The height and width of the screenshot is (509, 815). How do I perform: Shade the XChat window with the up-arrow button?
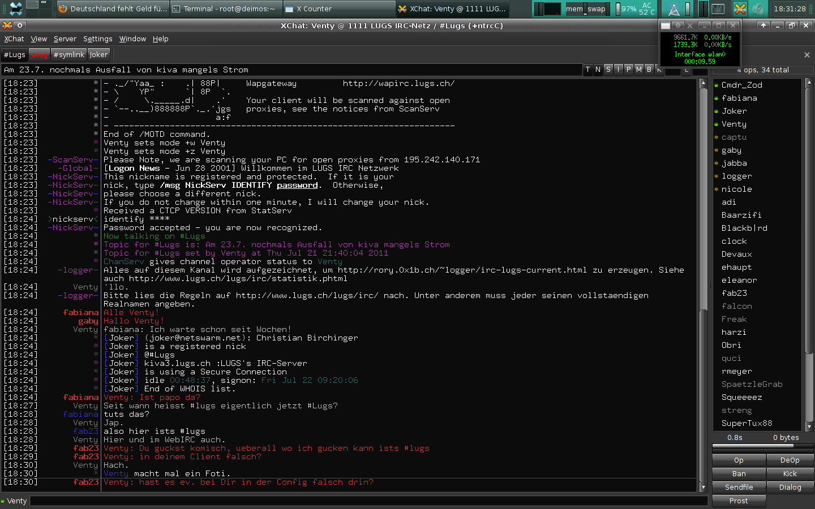763,25
